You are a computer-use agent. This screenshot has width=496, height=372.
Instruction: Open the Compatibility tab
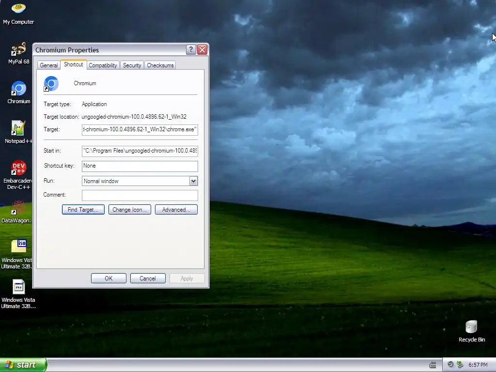(103, 65)
